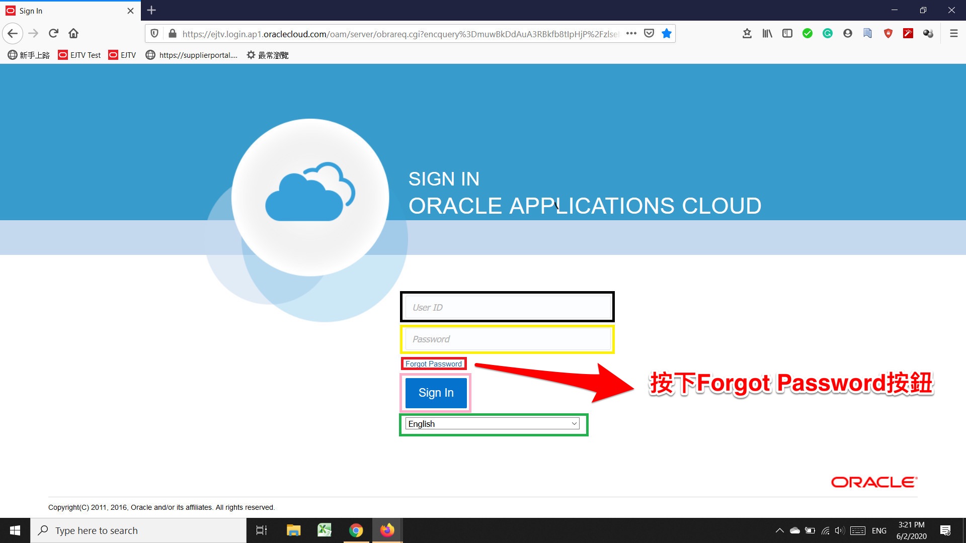Reload the current page
Viewport: 966px width, 543px height.
coord(53,34)
